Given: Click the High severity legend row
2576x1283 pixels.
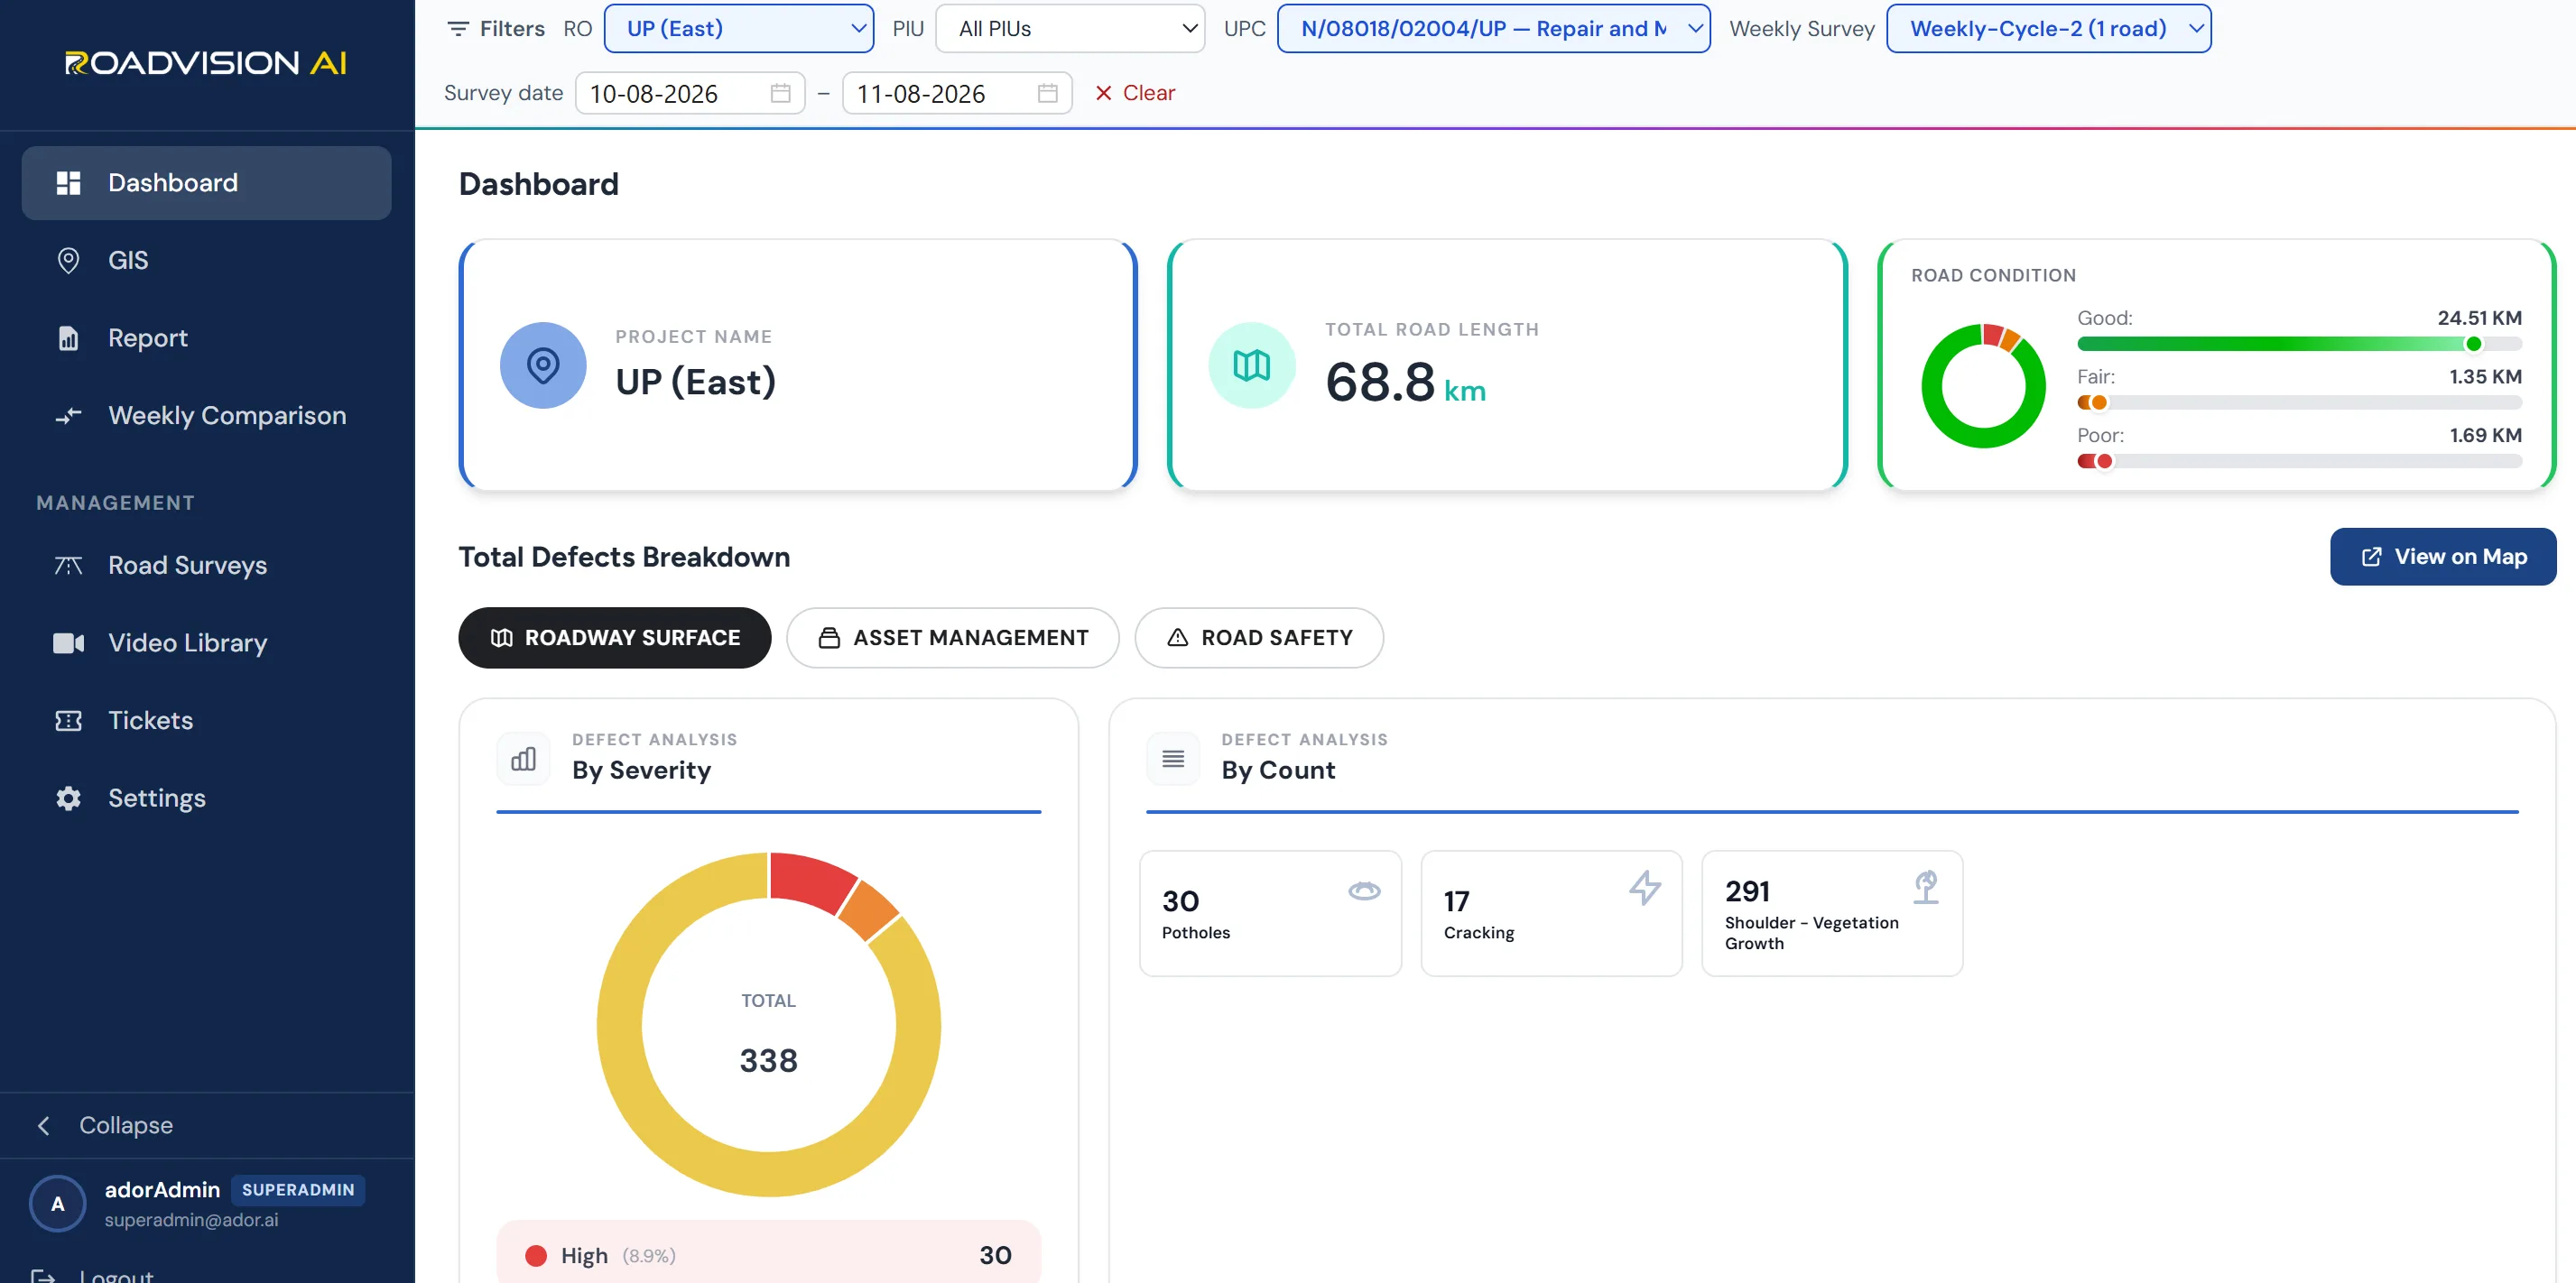Looking at the screenshot, I should click(768, 1255).
